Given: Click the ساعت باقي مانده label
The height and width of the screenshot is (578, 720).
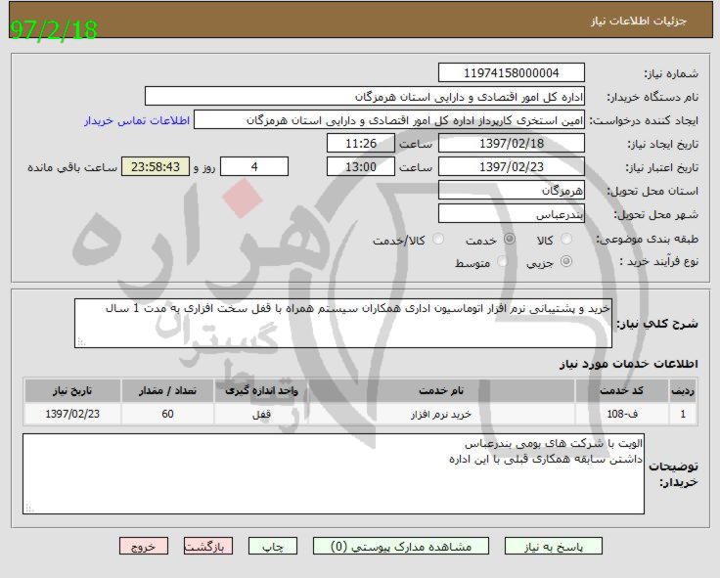Looking at the screenshot, I should point(72,167).
